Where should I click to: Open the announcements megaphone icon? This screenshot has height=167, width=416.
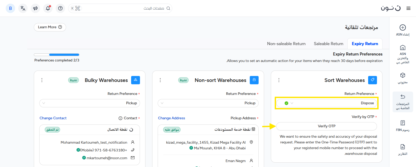click(35, 8)
